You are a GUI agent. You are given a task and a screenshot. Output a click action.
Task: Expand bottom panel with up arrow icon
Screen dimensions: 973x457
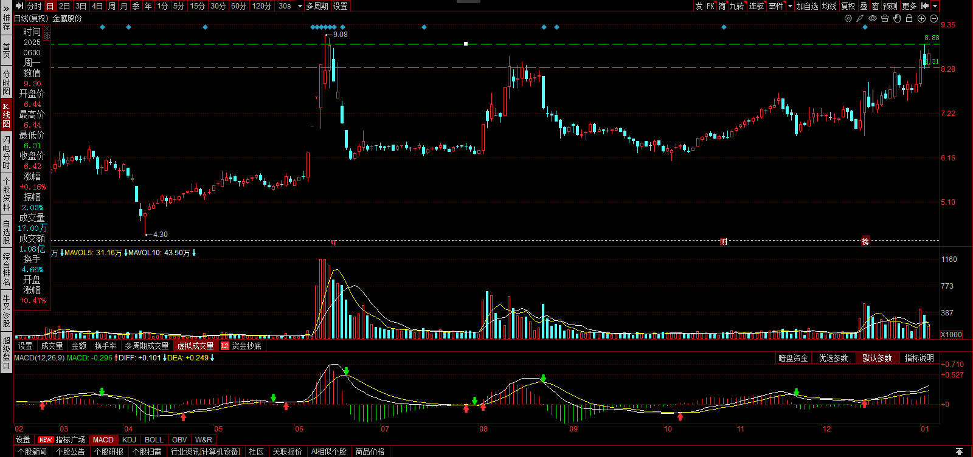click(959, 452)
